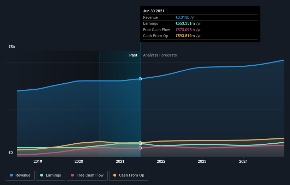This screenshot has width=290, height=185.
Task: Click the €553.351m earnings value in tooltip
Action: point(185,23)
